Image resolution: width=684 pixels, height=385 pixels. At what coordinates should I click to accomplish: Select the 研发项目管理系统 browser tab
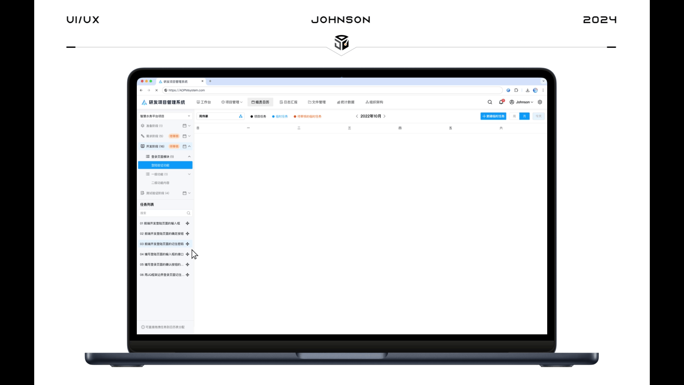[181, 81]
